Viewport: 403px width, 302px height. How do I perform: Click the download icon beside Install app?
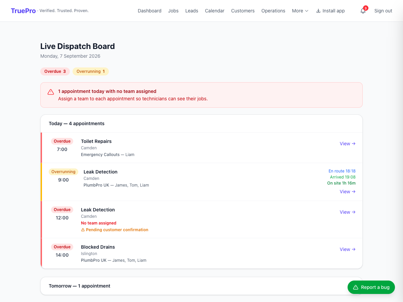(x=318, y=11)
